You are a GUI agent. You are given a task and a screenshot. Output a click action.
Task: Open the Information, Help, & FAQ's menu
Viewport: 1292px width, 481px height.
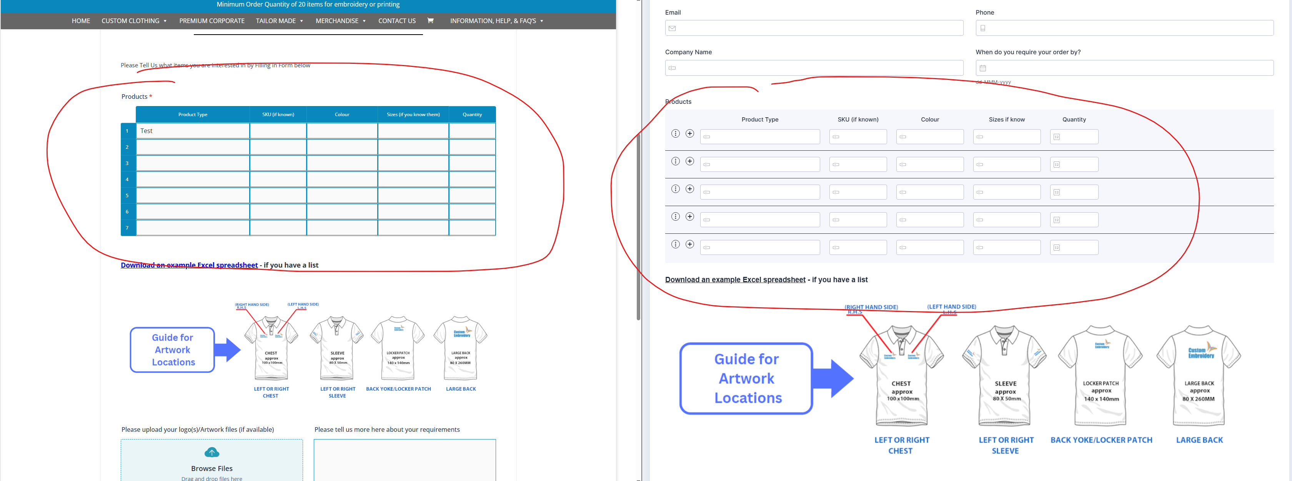coord(496,20)
